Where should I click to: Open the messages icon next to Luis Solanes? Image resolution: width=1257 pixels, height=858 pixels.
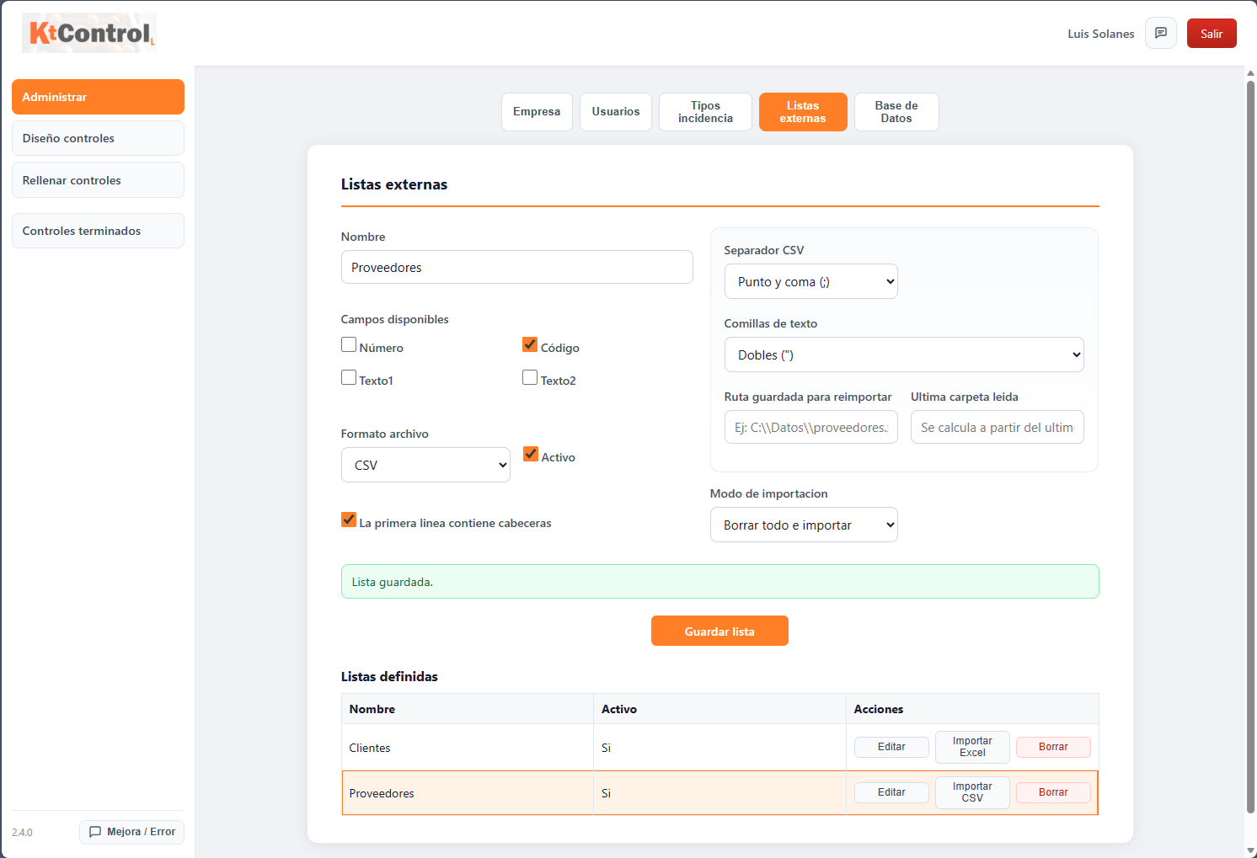pos(1160,34)
